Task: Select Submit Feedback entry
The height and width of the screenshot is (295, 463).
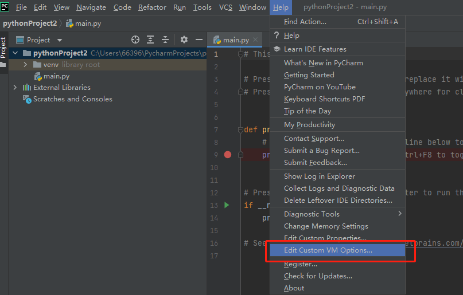Action: pos(337,163)
